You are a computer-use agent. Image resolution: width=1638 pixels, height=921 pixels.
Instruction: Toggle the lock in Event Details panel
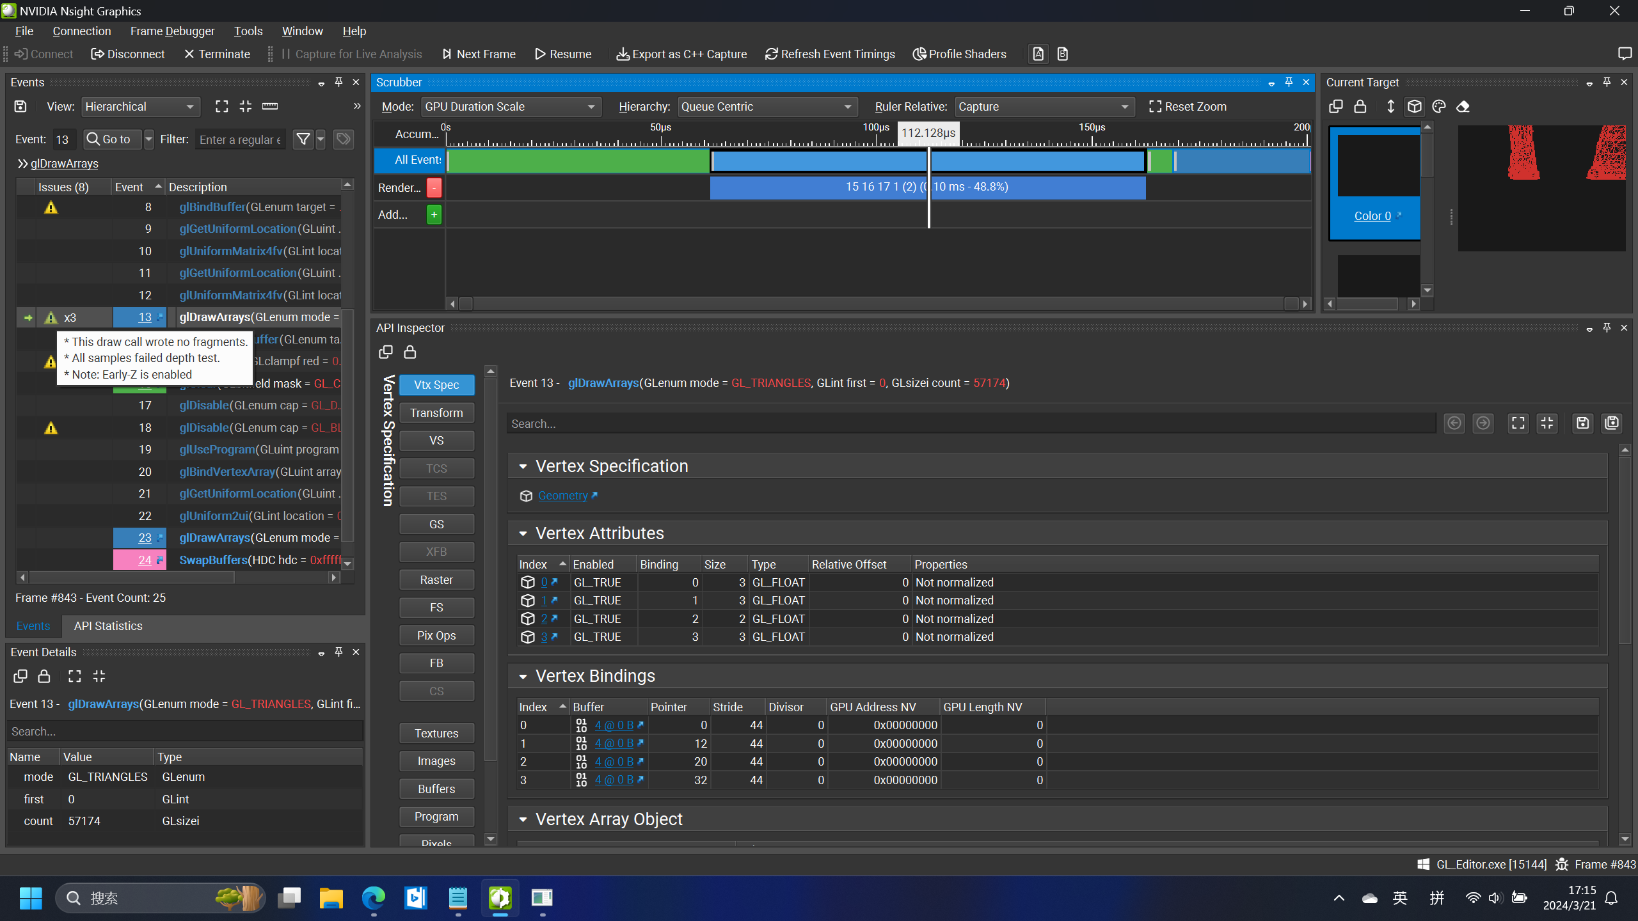pos(44,677)
